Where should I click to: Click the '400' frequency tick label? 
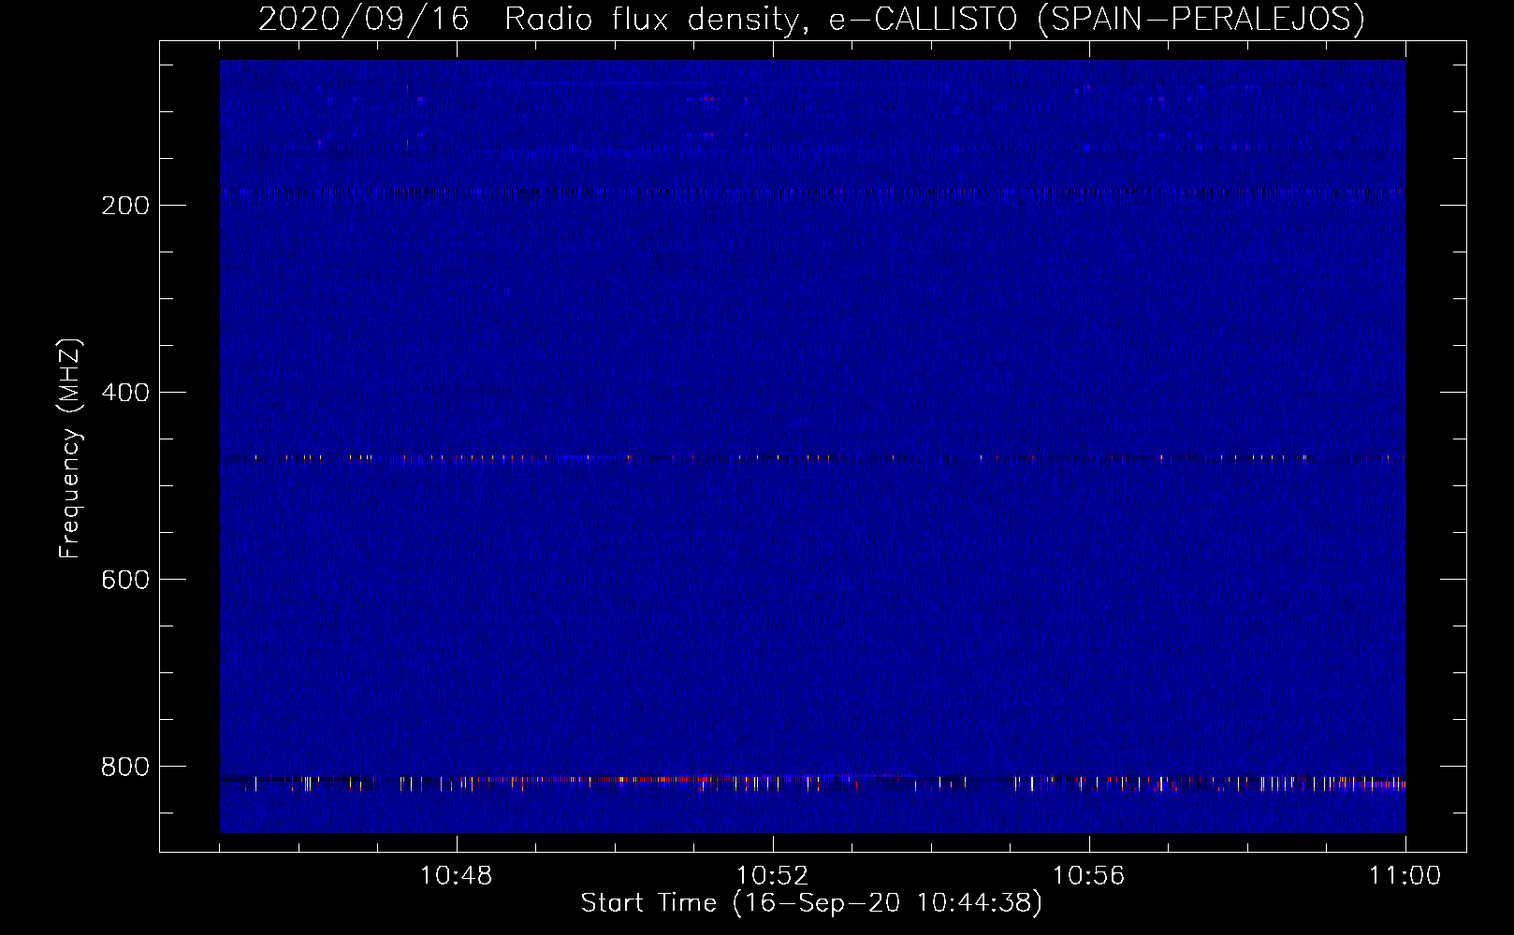click(125, 393)
